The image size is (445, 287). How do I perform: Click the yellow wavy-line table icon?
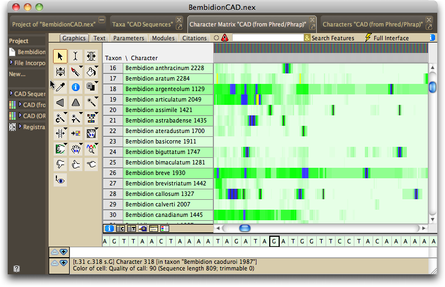point(154,228)
